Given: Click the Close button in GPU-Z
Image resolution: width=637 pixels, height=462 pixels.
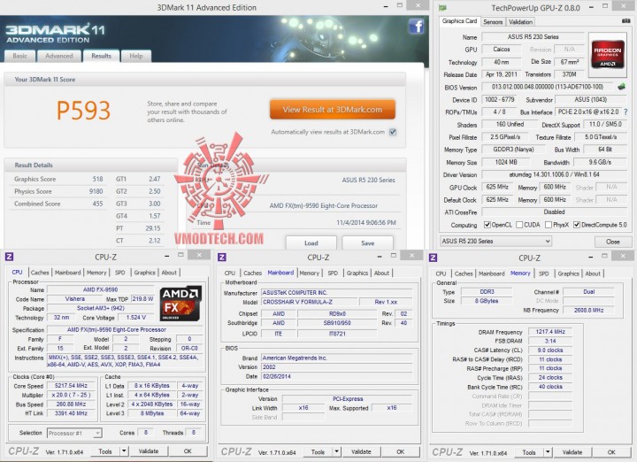Looking at the screenshot, I should coord(612,242).
